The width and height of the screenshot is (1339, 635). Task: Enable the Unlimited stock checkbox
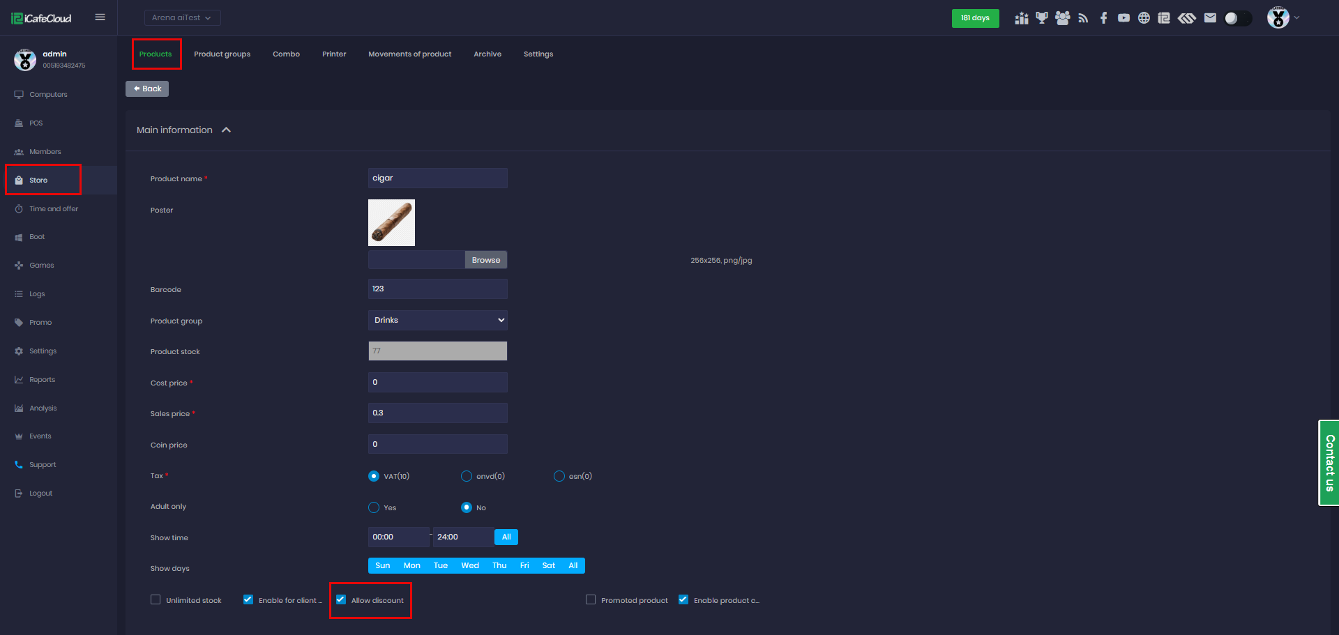[156, 599]
